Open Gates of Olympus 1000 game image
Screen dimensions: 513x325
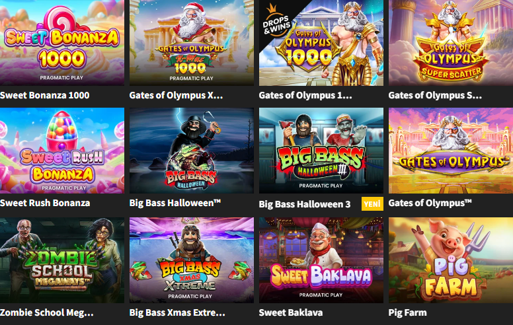coord(321,42)
